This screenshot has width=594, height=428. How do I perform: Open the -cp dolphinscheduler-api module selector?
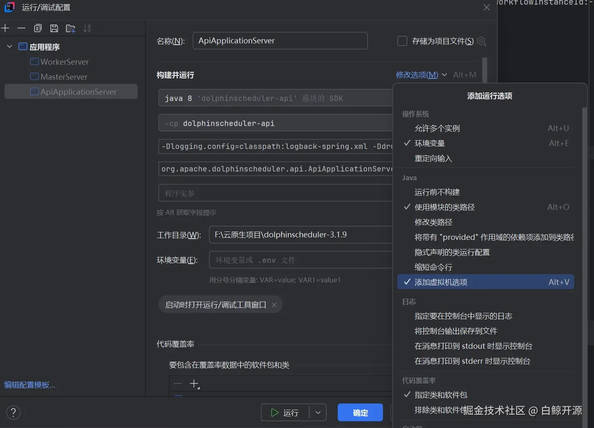pos(276,123)
